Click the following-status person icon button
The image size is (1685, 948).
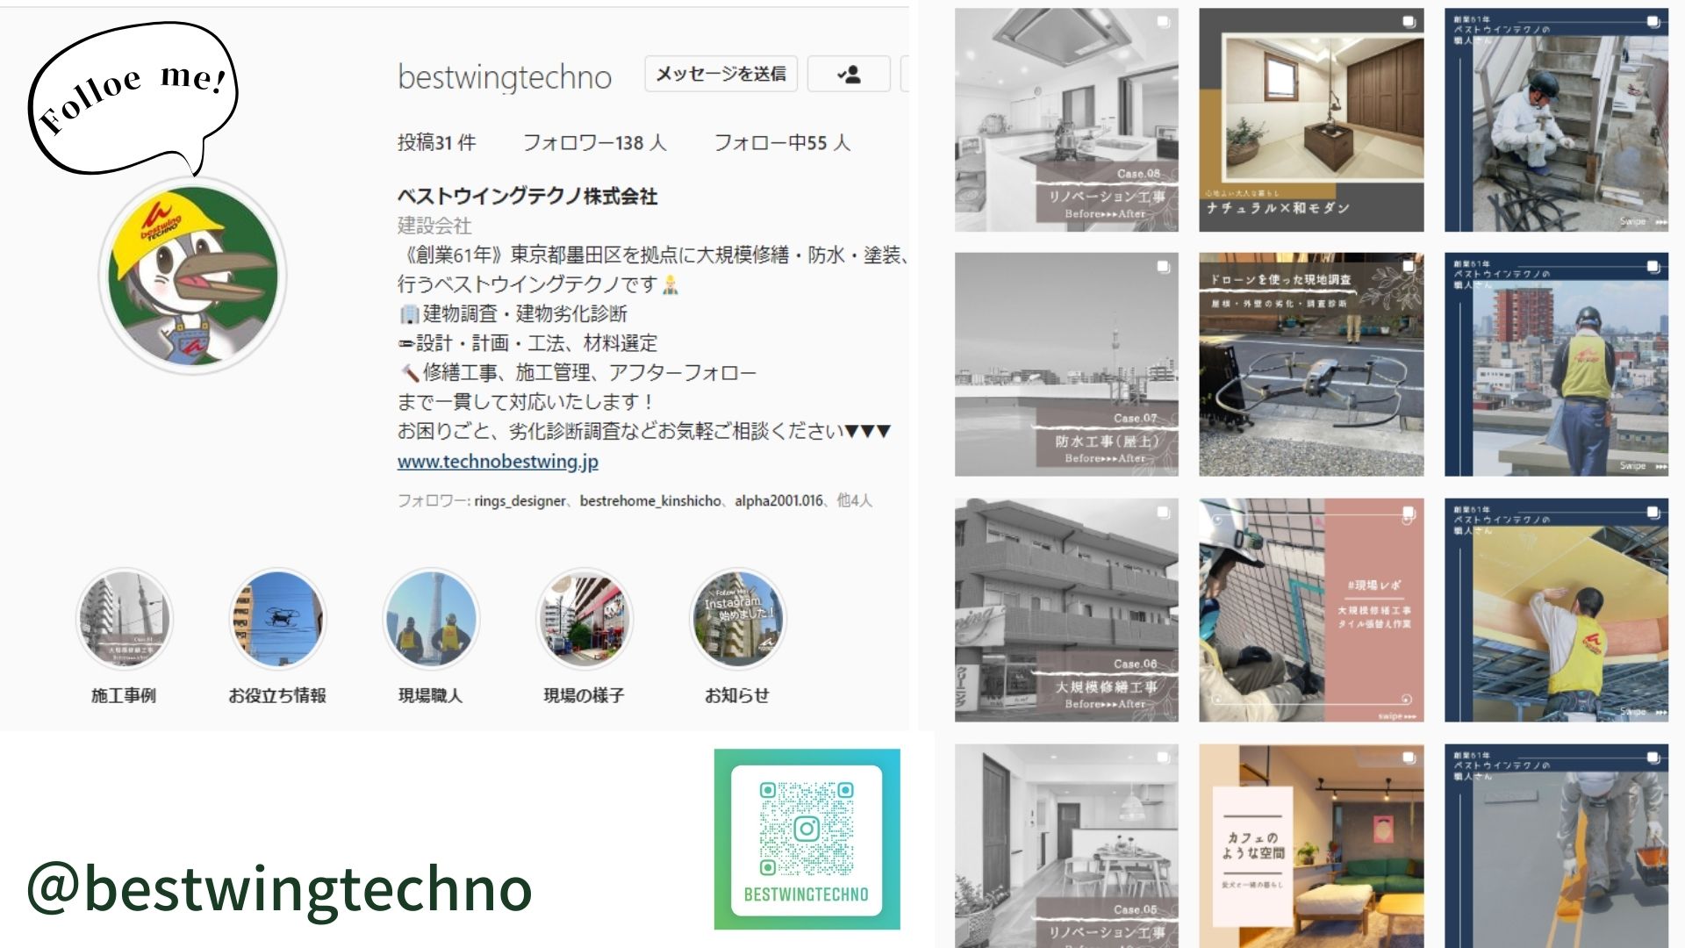click(x=849, y=74)
